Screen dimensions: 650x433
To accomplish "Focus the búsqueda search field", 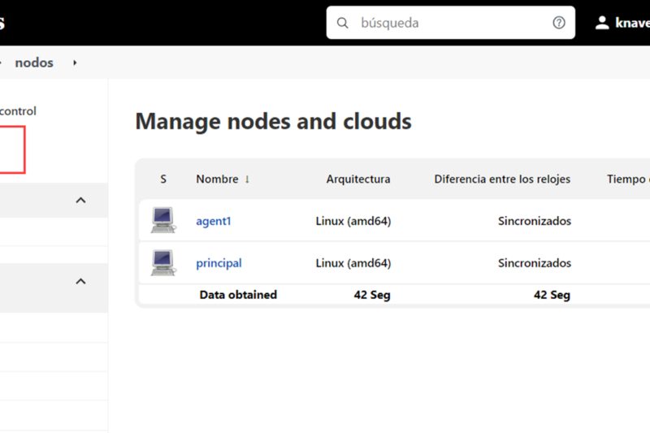I will click(x=451, y=23).
